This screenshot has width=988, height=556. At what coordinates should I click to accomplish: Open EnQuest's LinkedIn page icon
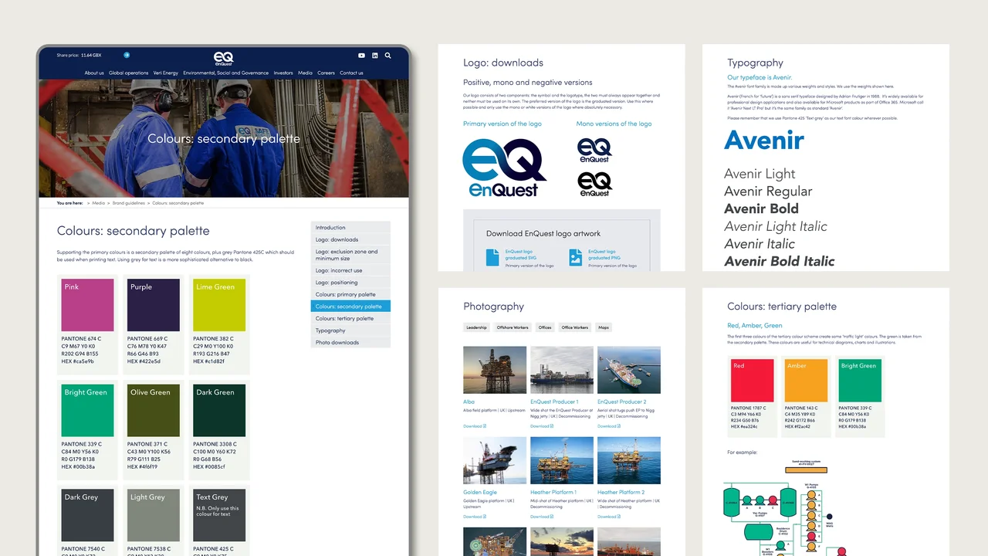(374, 56)
